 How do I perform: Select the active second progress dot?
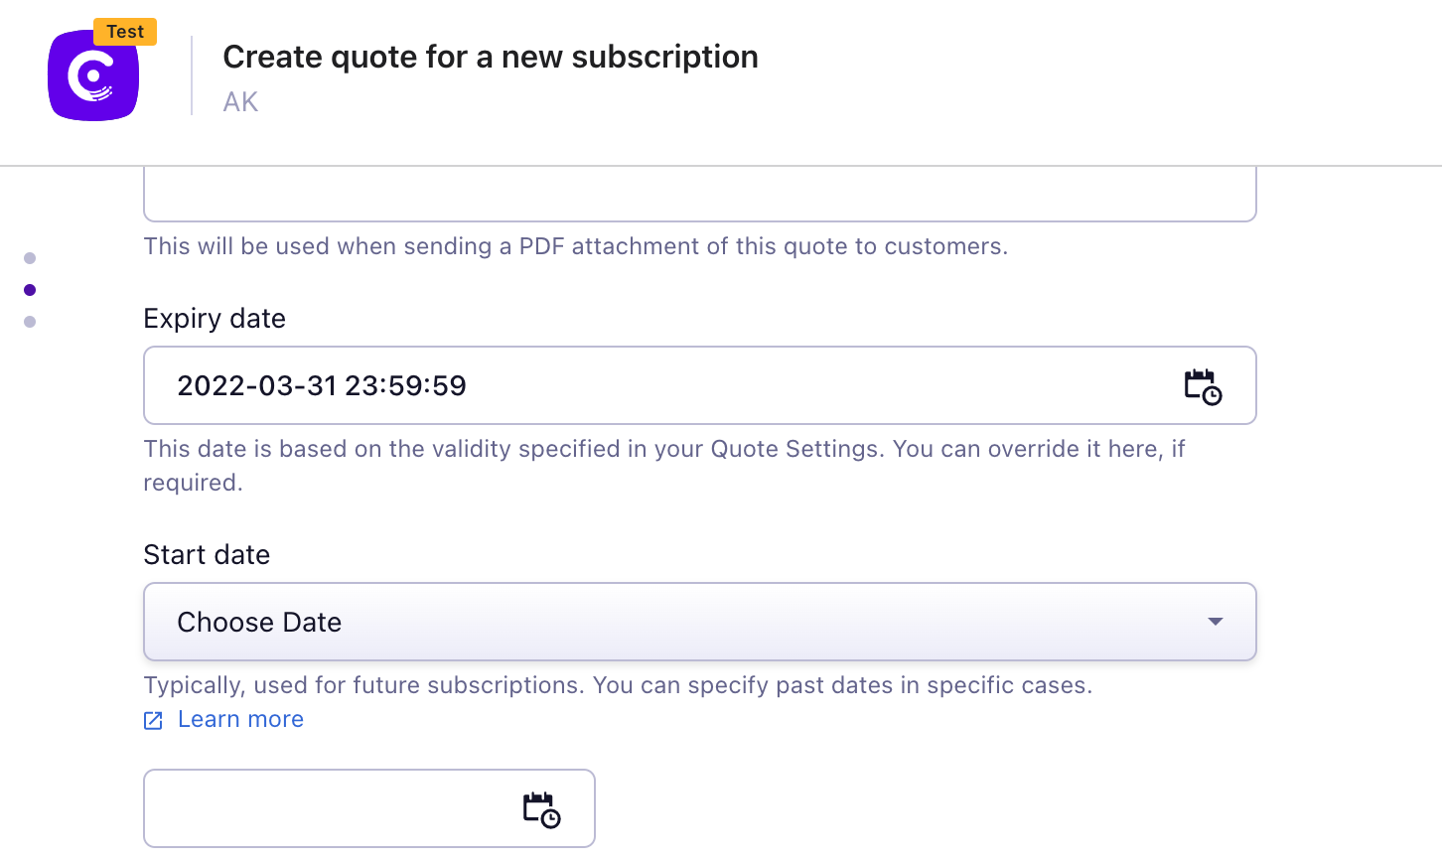[x=30, y=289]
